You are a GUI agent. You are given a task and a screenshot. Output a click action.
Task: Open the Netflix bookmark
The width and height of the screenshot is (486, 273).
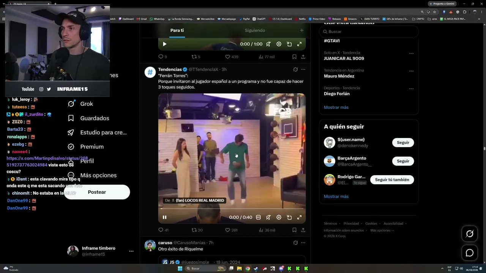click(300, 19)
